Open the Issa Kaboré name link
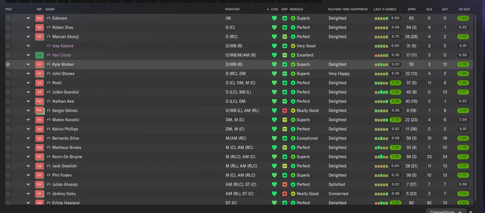The width and height of the screenshot is (485, 213). click(x=63, y=46)
